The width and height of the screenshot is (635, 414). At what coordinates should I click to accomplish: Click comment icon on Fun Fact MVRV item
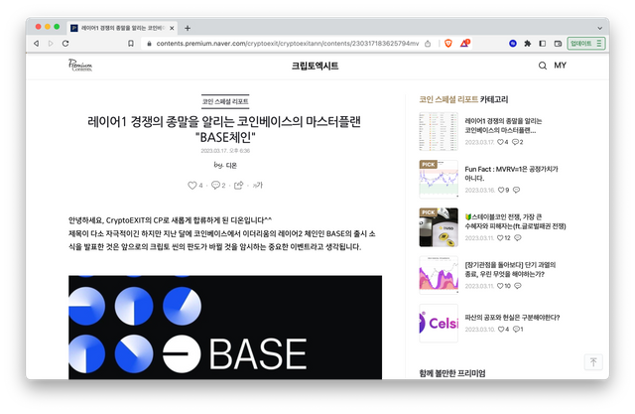tap(516, 190)
